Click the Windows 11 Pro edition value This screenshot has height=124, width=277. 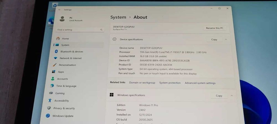pos(148,105)
